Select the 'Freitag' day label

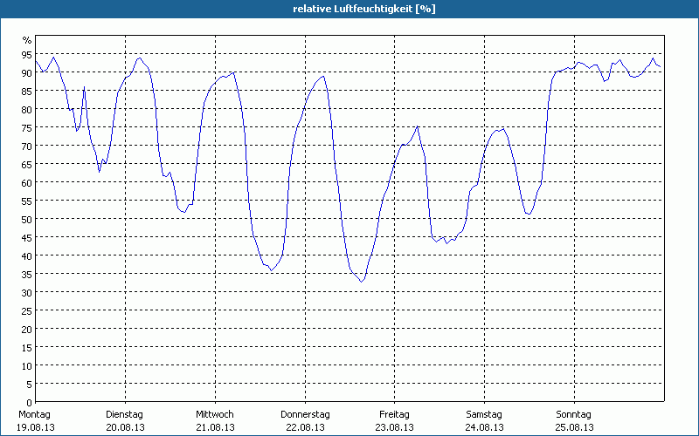(394, 415)
